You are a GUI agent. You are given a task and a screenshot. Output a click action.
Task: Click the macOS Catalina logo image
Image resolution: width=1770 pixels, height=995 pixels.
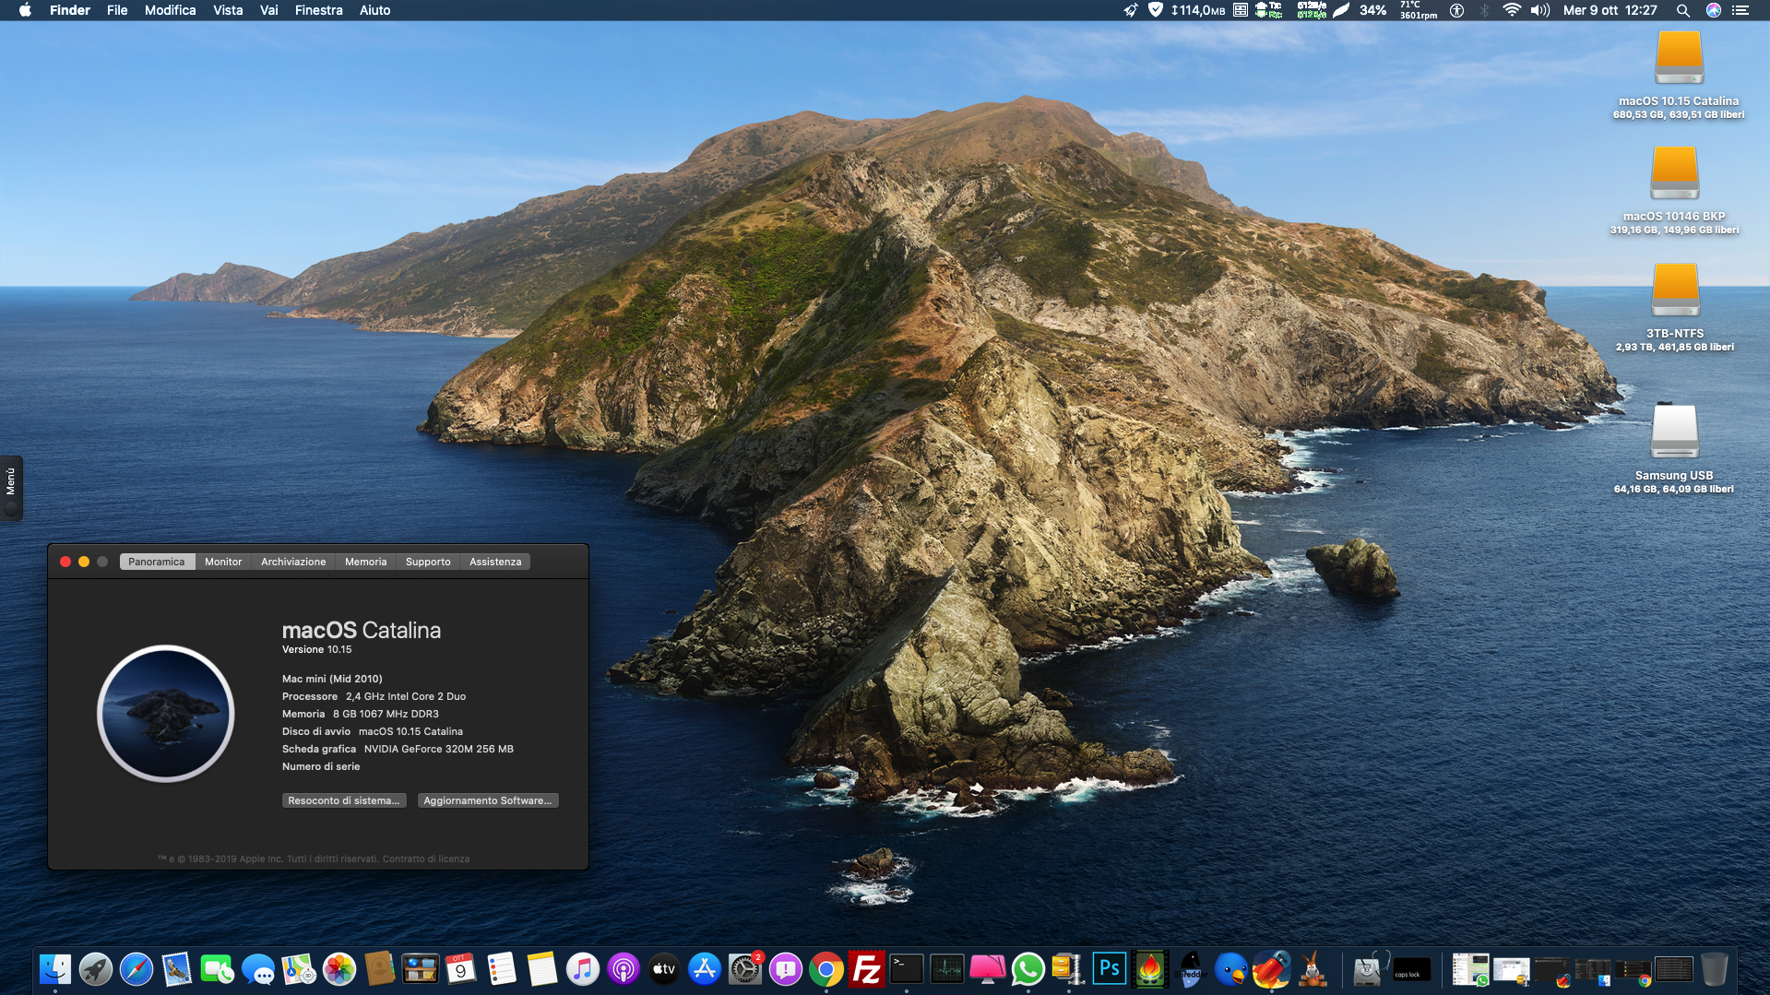pyautogui.click(x=166, y=713)
